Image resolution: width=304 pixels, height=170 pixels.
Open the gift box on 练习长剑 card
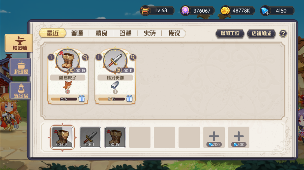(x=129, y=99)
